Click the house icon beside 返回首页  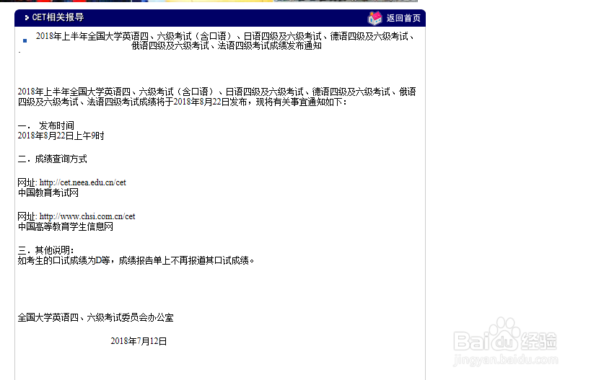pyautogui.click(x=375, y=18)
